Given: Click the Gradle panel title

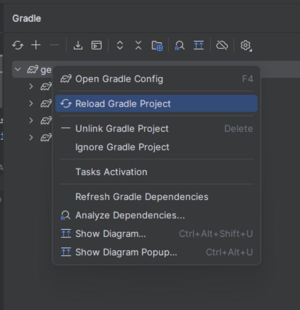Looking at the screenshot, I should [x=27, y=18].
